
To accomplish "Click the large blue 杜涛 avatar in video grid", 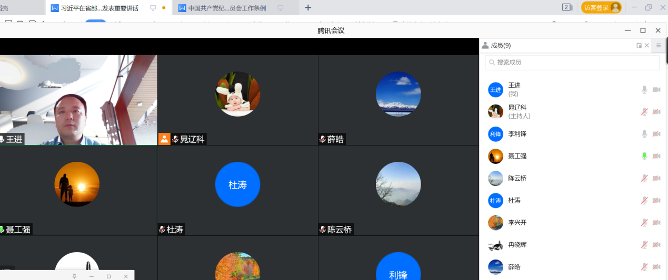I will 238,184.
